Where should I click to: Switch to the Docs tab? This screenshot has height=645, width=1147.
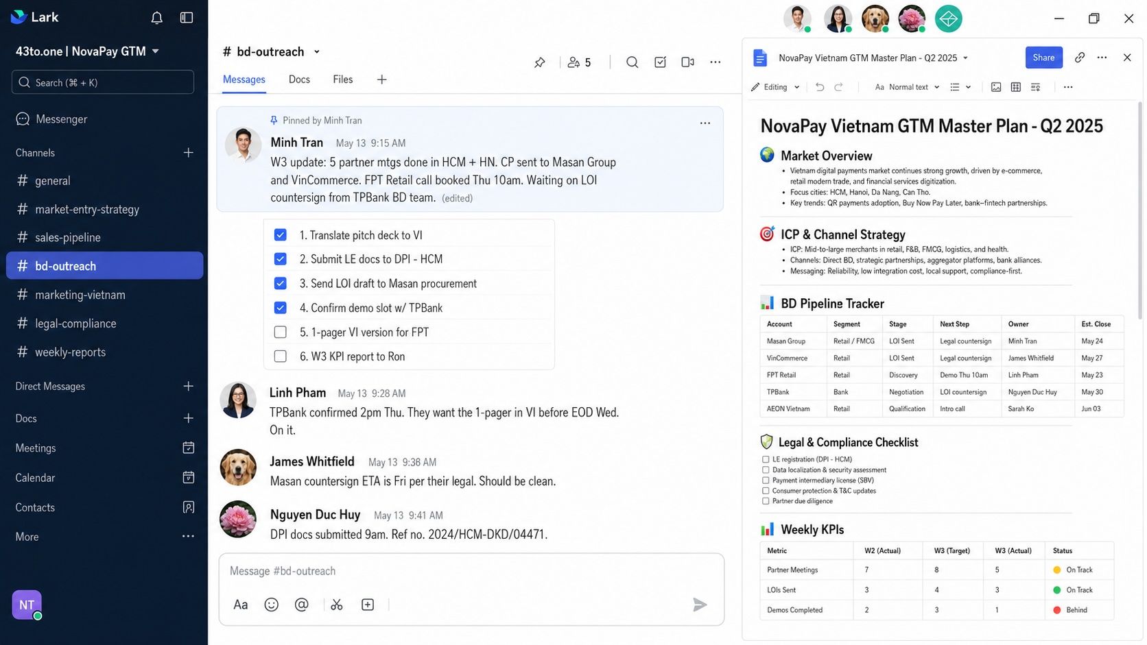coord(299,80)
